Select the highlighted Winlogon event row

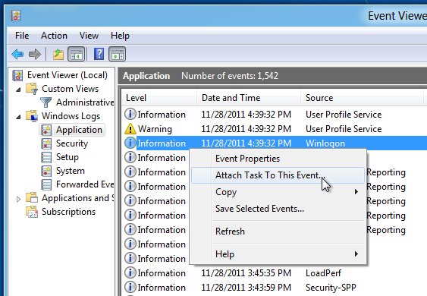(275, 143)
